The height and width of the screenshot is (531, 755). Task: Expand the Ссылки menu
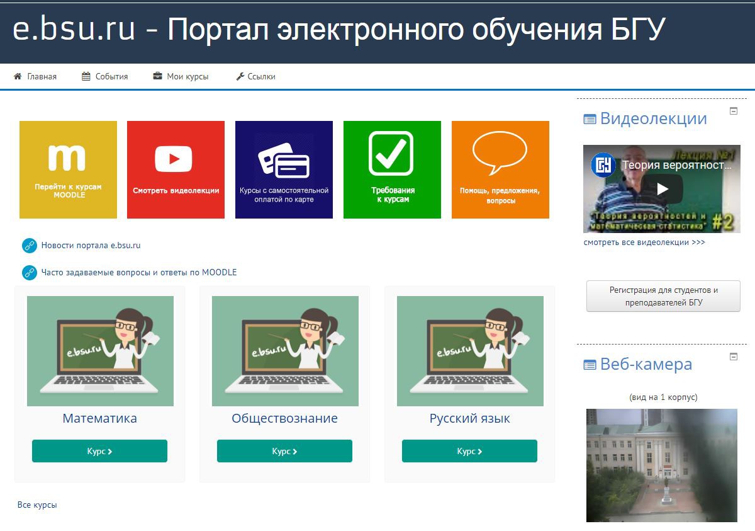(255, 77)
